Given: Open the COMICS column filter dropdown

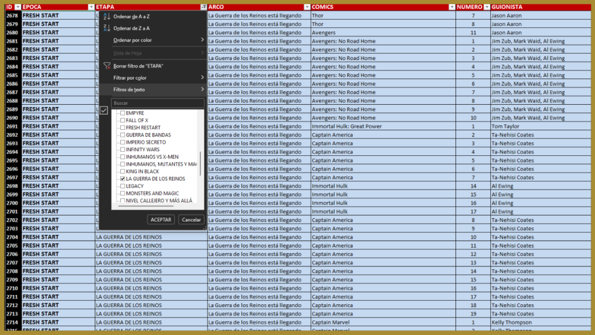Looking at the screenshot, I should pos(451,7).
